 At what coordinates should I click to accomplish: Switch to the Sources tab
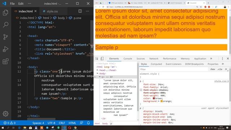click(141, 58)
